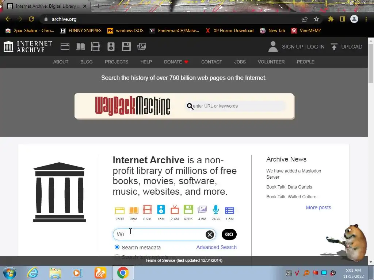Open 2pac Shakur bookmark
The height and width of the screenshot is (280, 374).
coord(30,31)
